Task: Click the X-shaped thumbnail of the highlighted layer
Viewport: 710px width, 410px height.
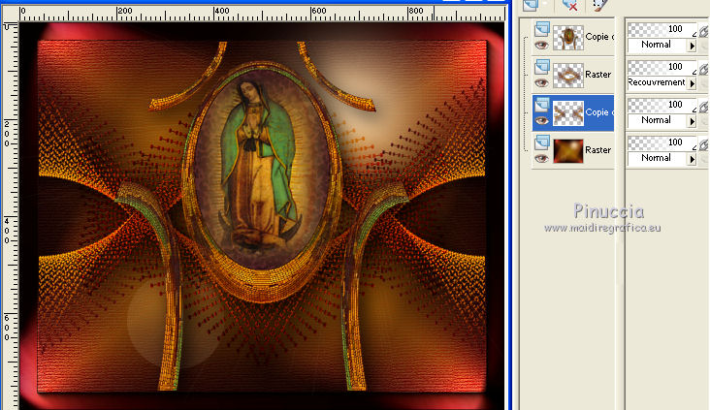Action: coord(568,112)
